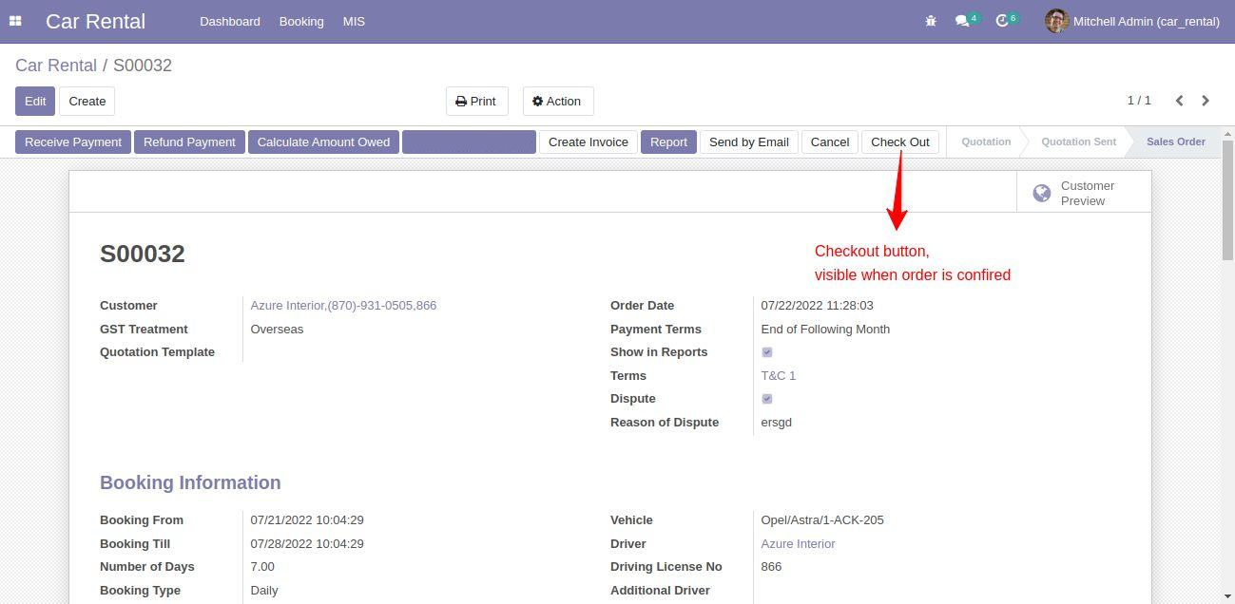Click Mitchell Admin avatar picture

click(1056, 21)
